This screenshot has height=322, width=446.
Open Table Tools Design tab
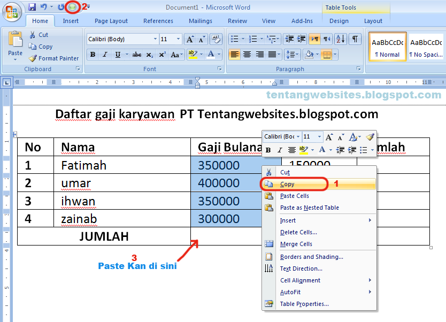point(339,21)
